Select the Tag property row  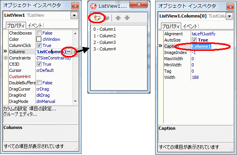pyautogui.click(x=198, y=71)
